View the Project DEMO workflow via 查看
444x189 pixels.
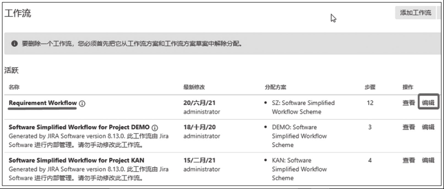(408, 127)
